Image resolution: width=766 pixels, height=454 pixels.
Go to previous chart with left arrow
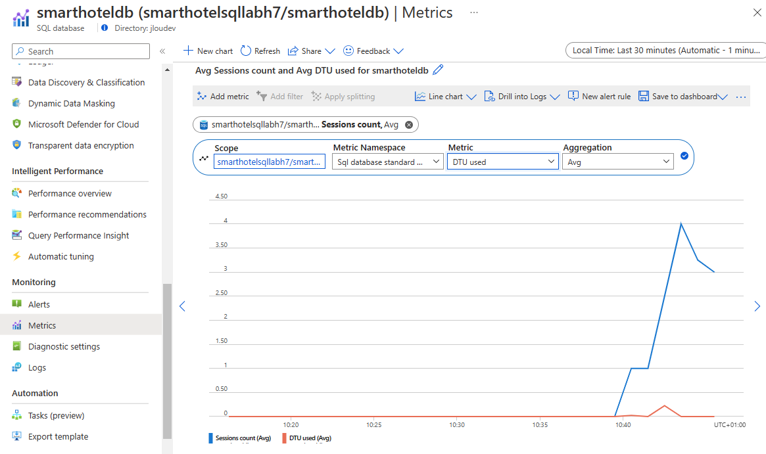pos(182,306)
